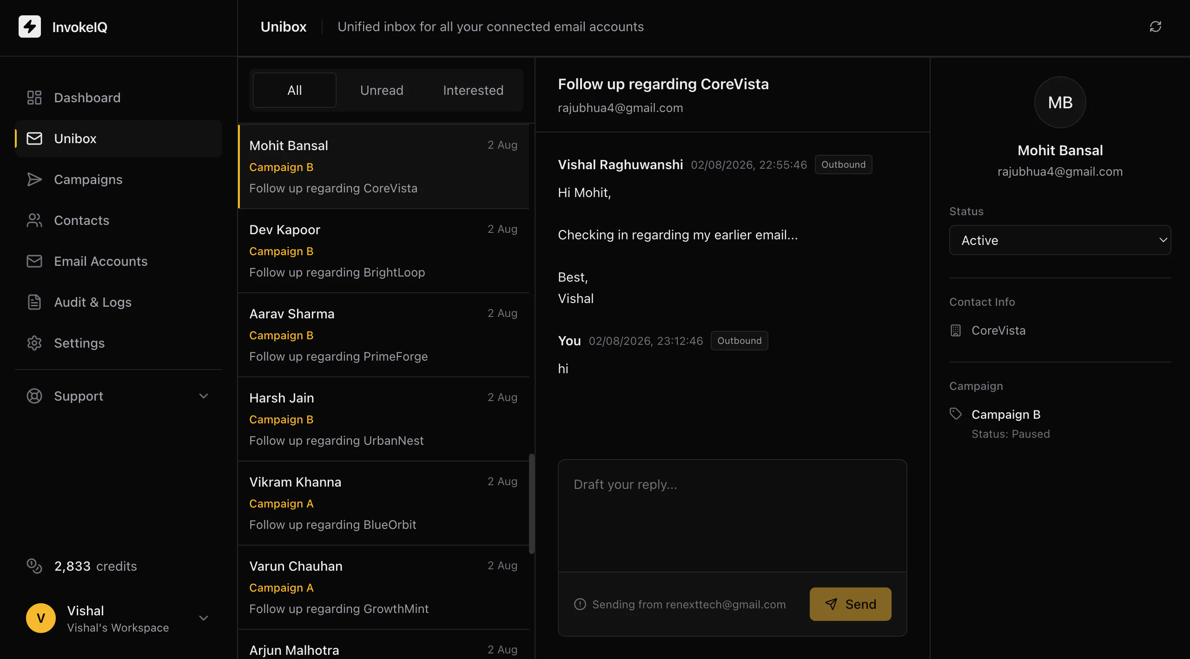
Task: Click the yellow V user avatar
Action: [x=41, y=618]
